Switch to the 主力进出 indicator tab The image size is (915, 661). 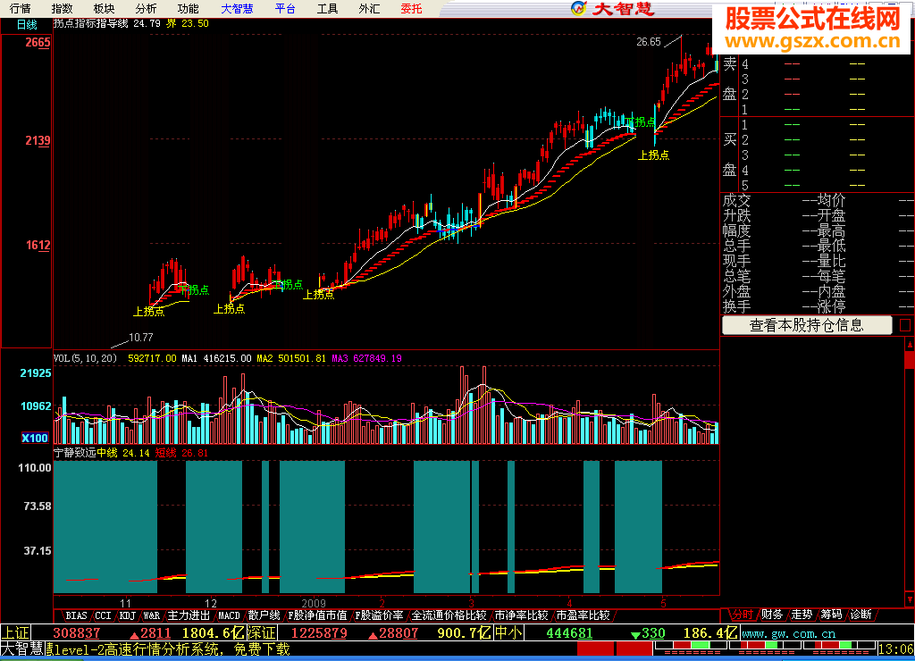point(189,615)
